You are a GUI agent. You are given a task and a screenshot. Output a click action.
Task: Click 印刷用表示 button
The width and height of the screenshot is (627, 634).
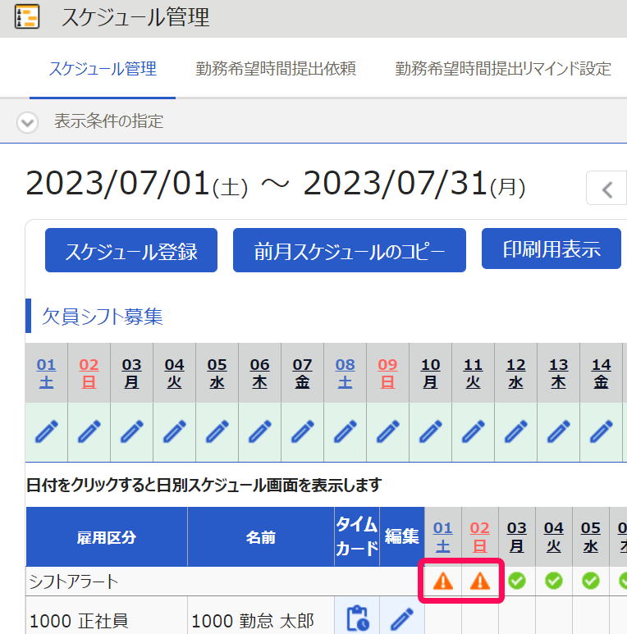[551, 249]
